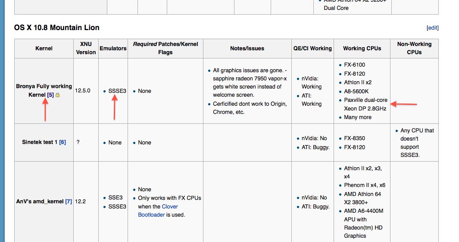Click the Paxville dual-core Xeon entry
The image size is (459, 242).
365,104
